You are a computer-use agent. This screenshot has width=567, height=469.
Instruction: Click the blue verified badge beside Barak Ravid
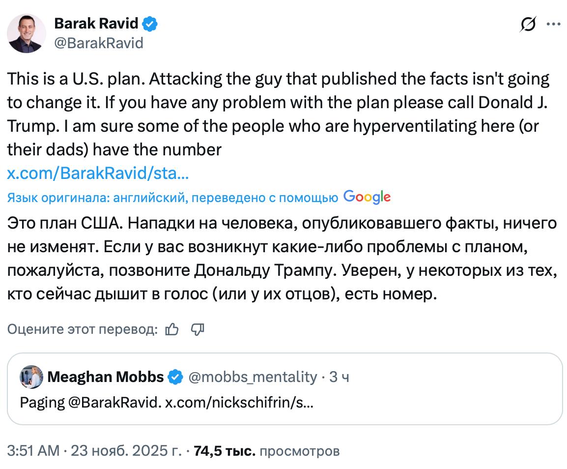(150, 23)
